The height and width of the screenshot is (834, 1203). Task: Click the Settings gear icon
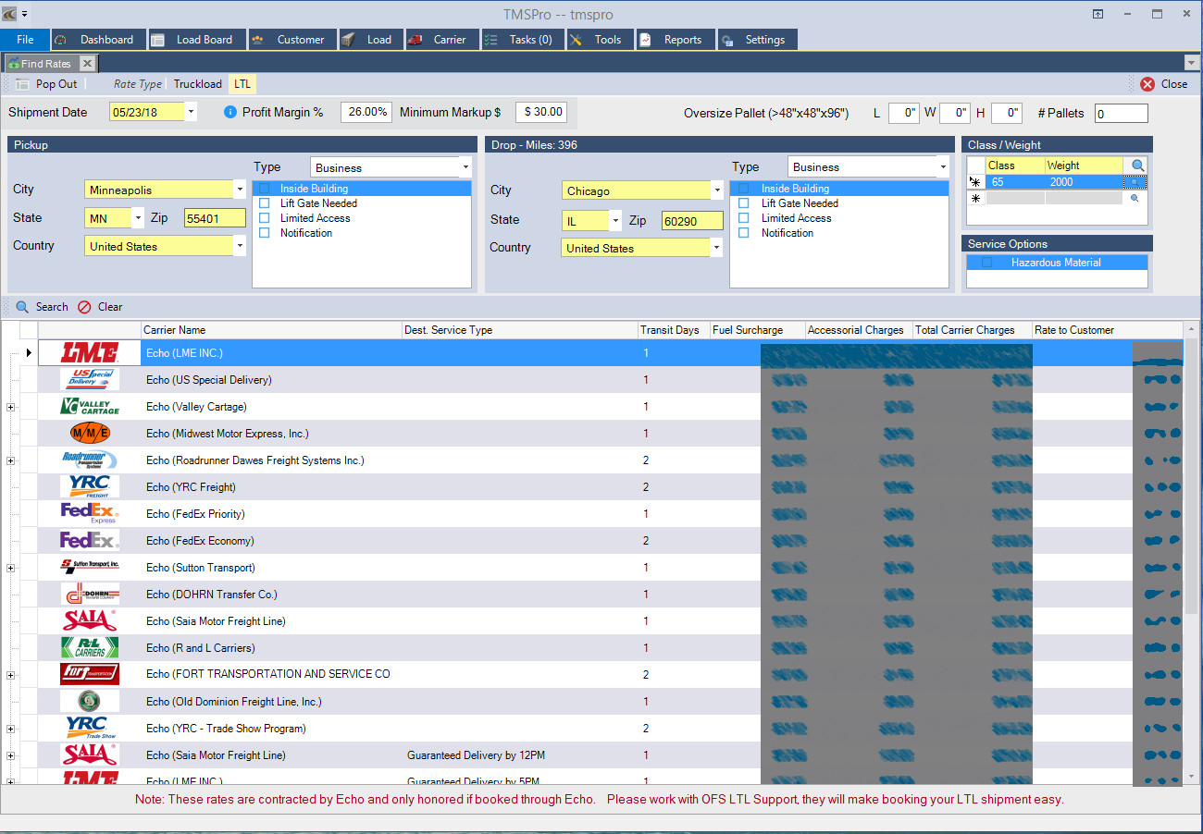coord(727,40)
